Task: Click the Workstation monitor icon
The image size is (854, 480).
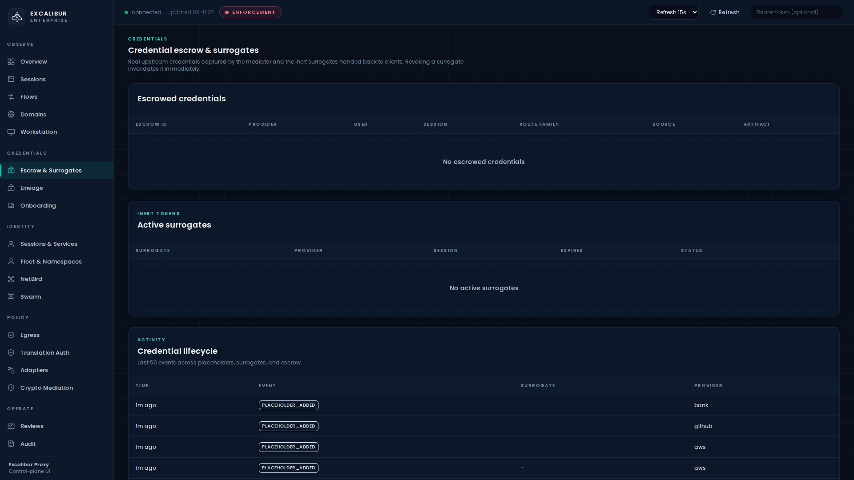Action: [11, 132]
